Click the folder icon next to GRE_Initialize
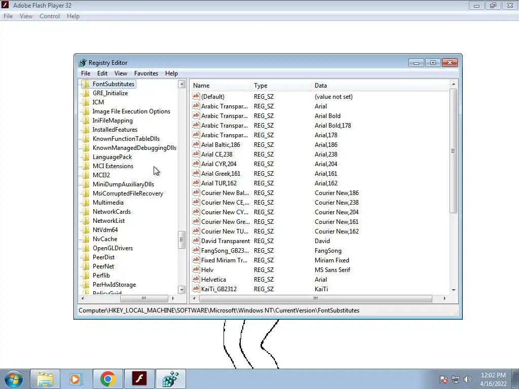The height and width of the screenshot is (389, 519). pyautogui.click(x=86, y=93)
